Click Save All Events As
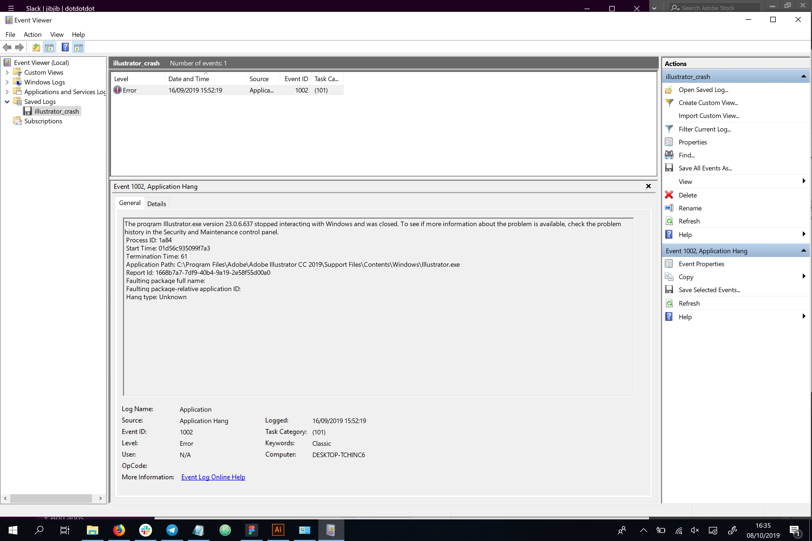Viewport: 812px width, 541px height. [x=705, y=168]
